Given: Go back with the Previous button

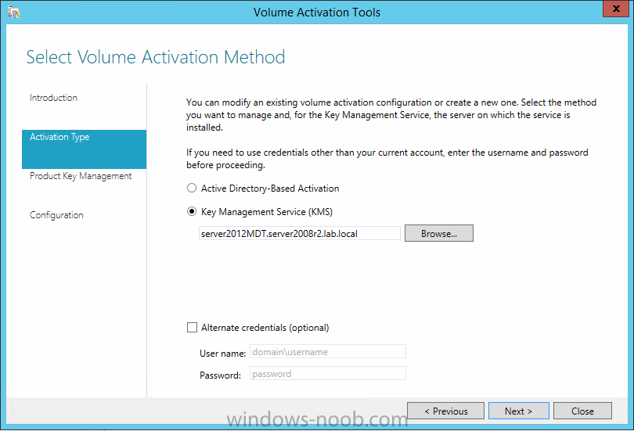Looking at the screenshot, I should tap(445, 411).
